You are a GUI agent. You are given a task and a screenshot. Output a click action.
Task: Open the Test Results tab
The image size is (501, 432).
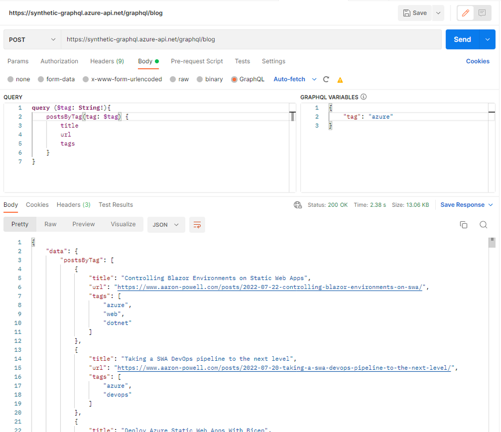(116, 205)
